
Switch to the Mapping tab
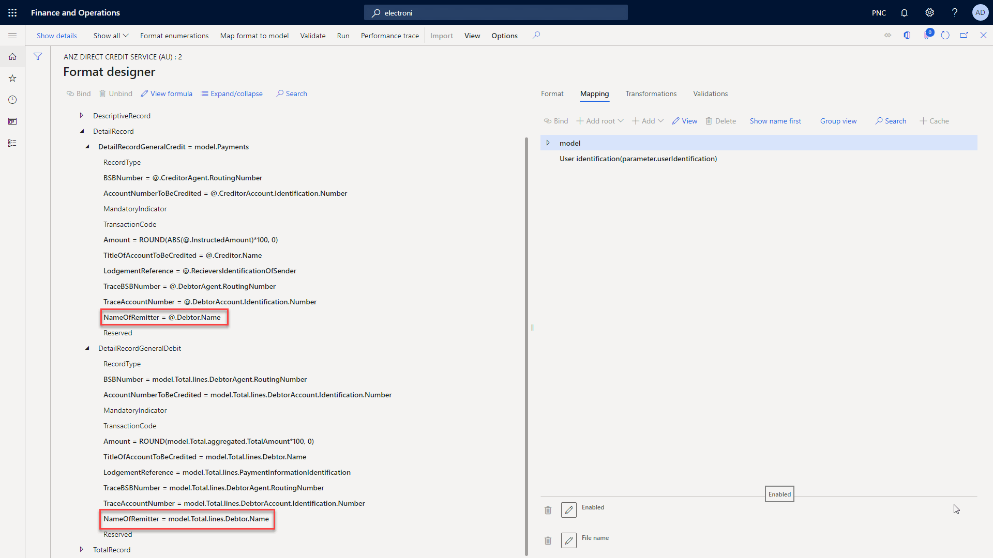[x=594, y=94]
